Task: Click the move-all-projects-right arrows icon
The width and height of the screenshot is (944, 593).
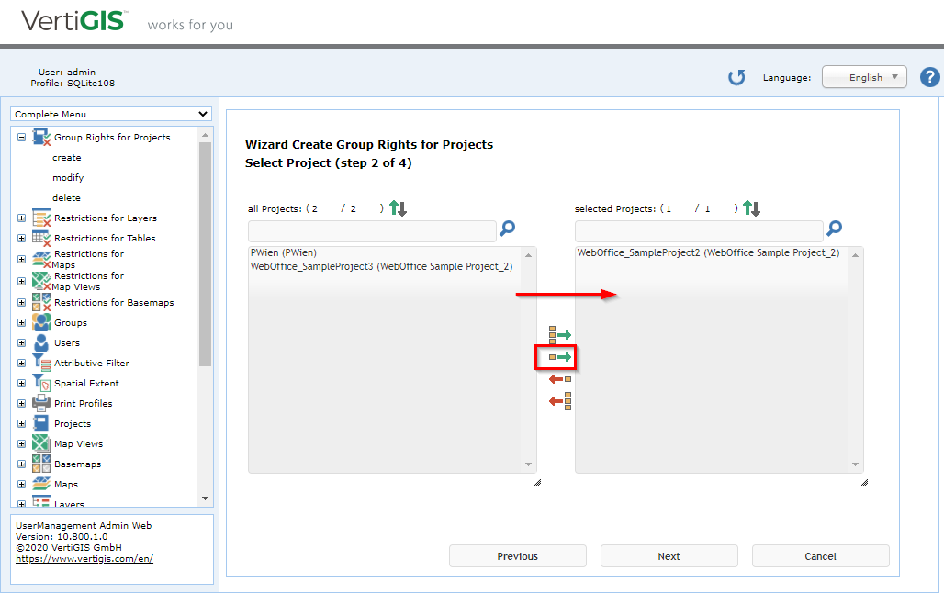Action: (558, 335)
